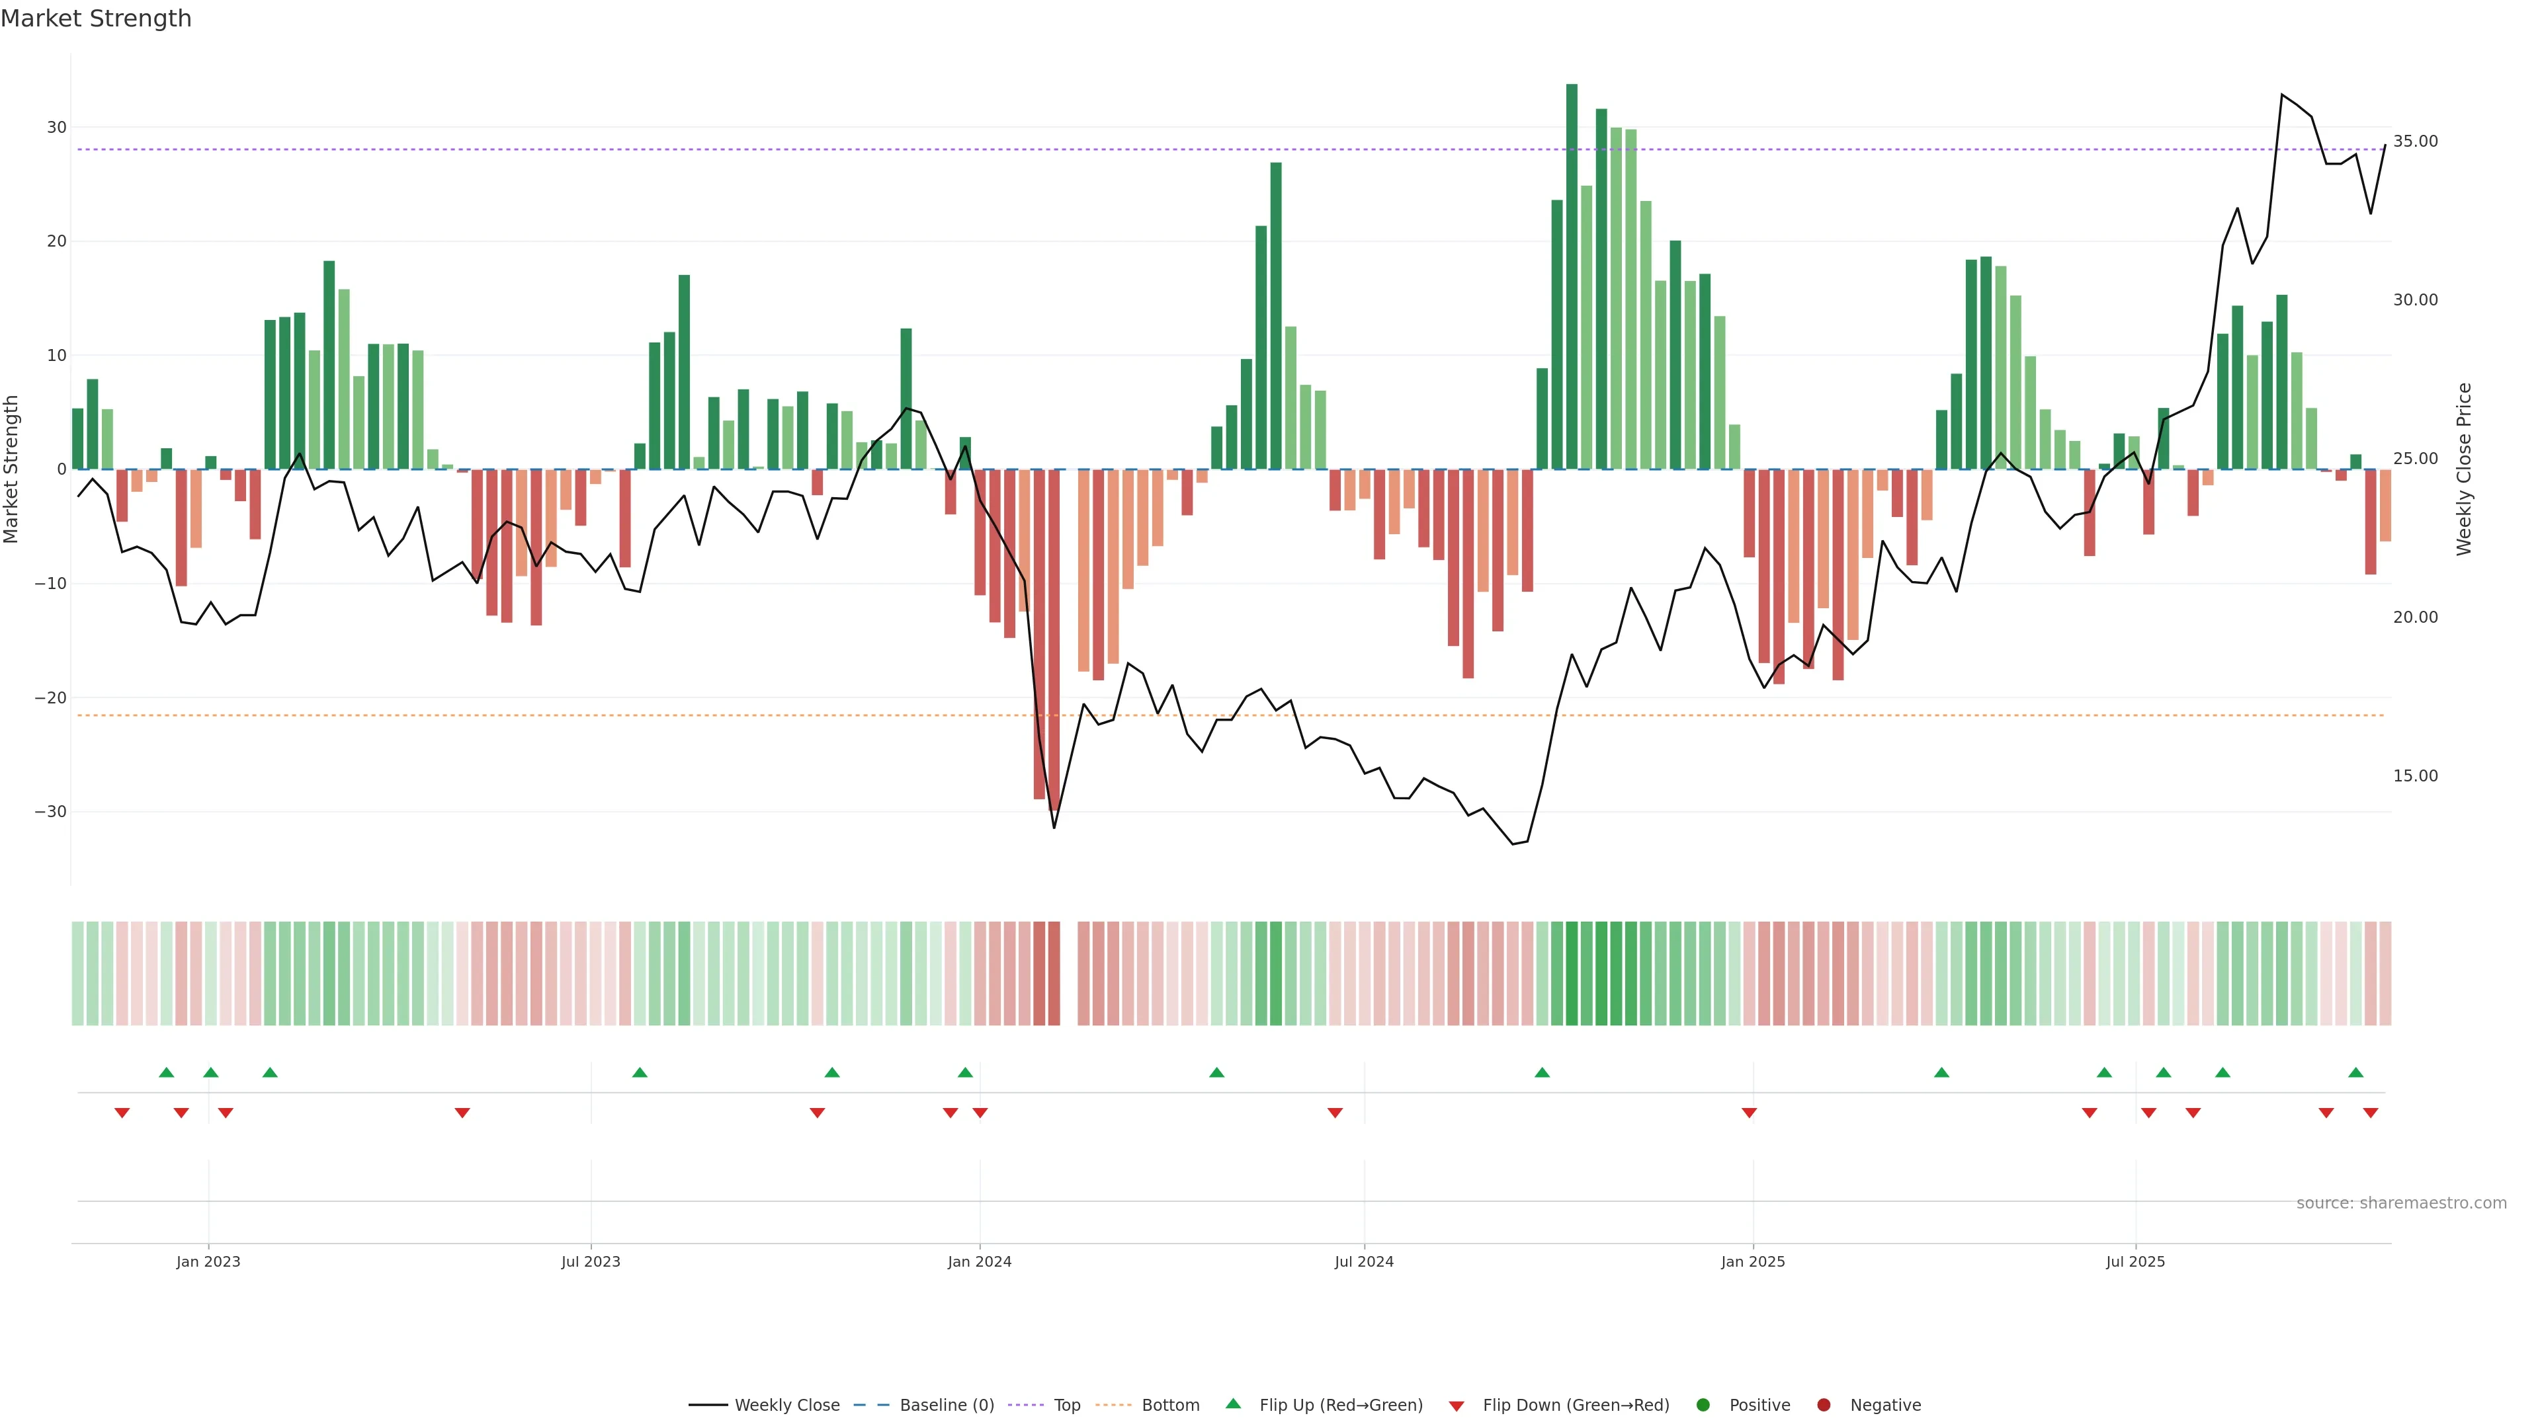Click the red Flip Down triangle in the legend

[1457, 1406]
